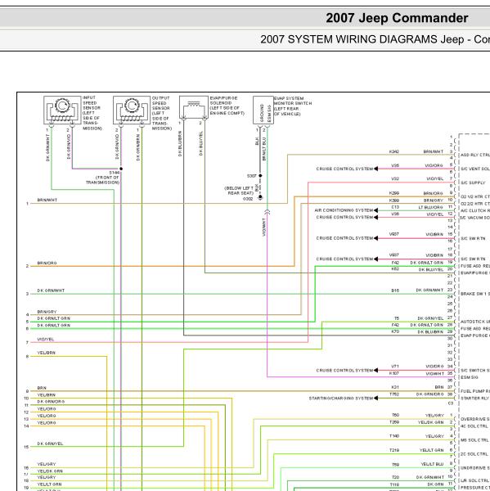Click circuit code K31

395,387
